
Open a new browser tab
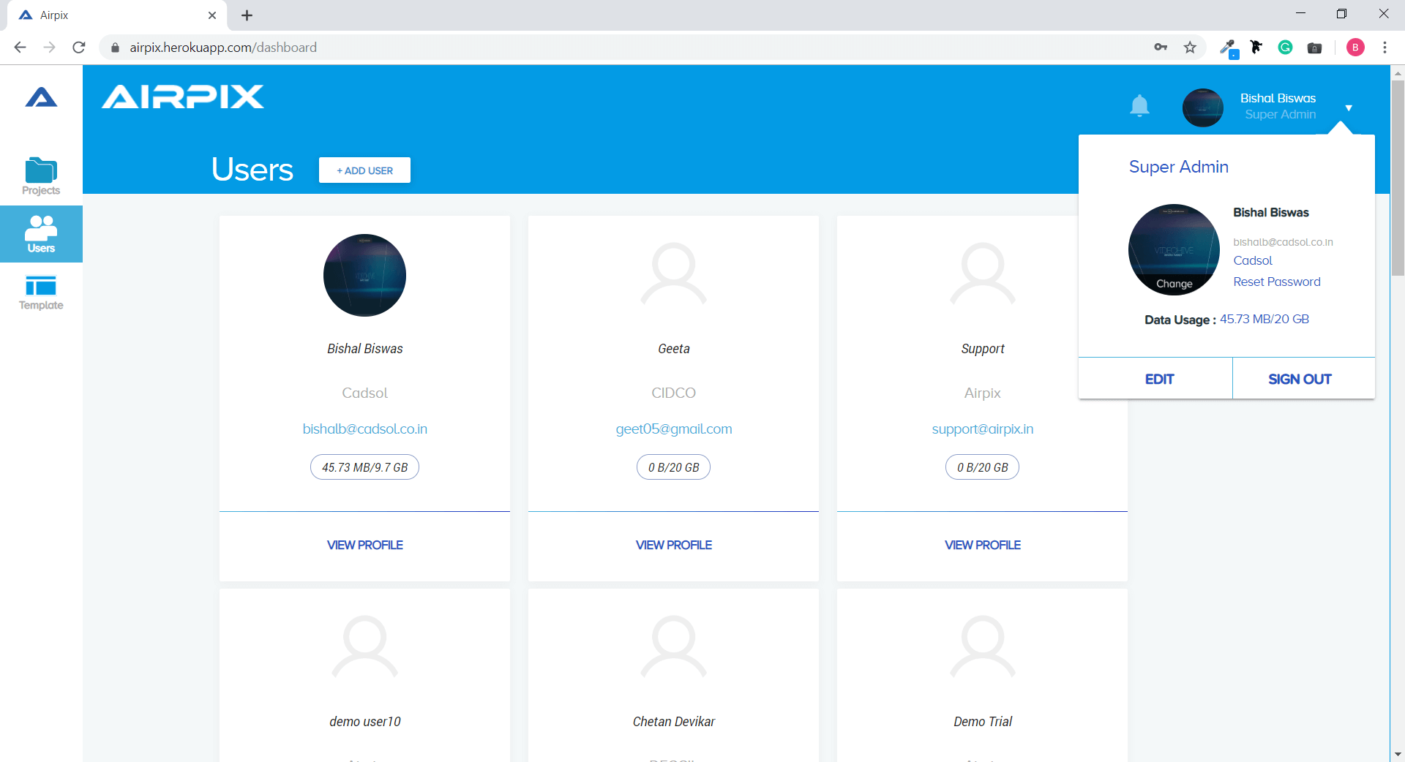(247, 15)
